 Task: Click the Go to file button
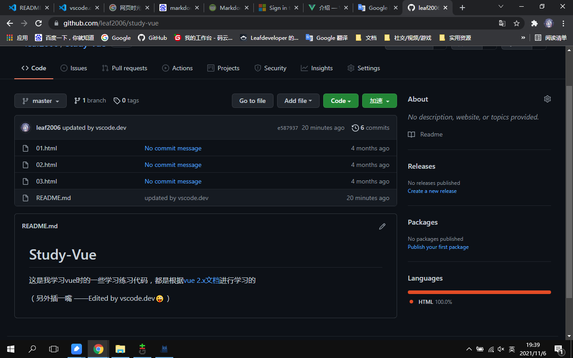click(x=252, y=101)
